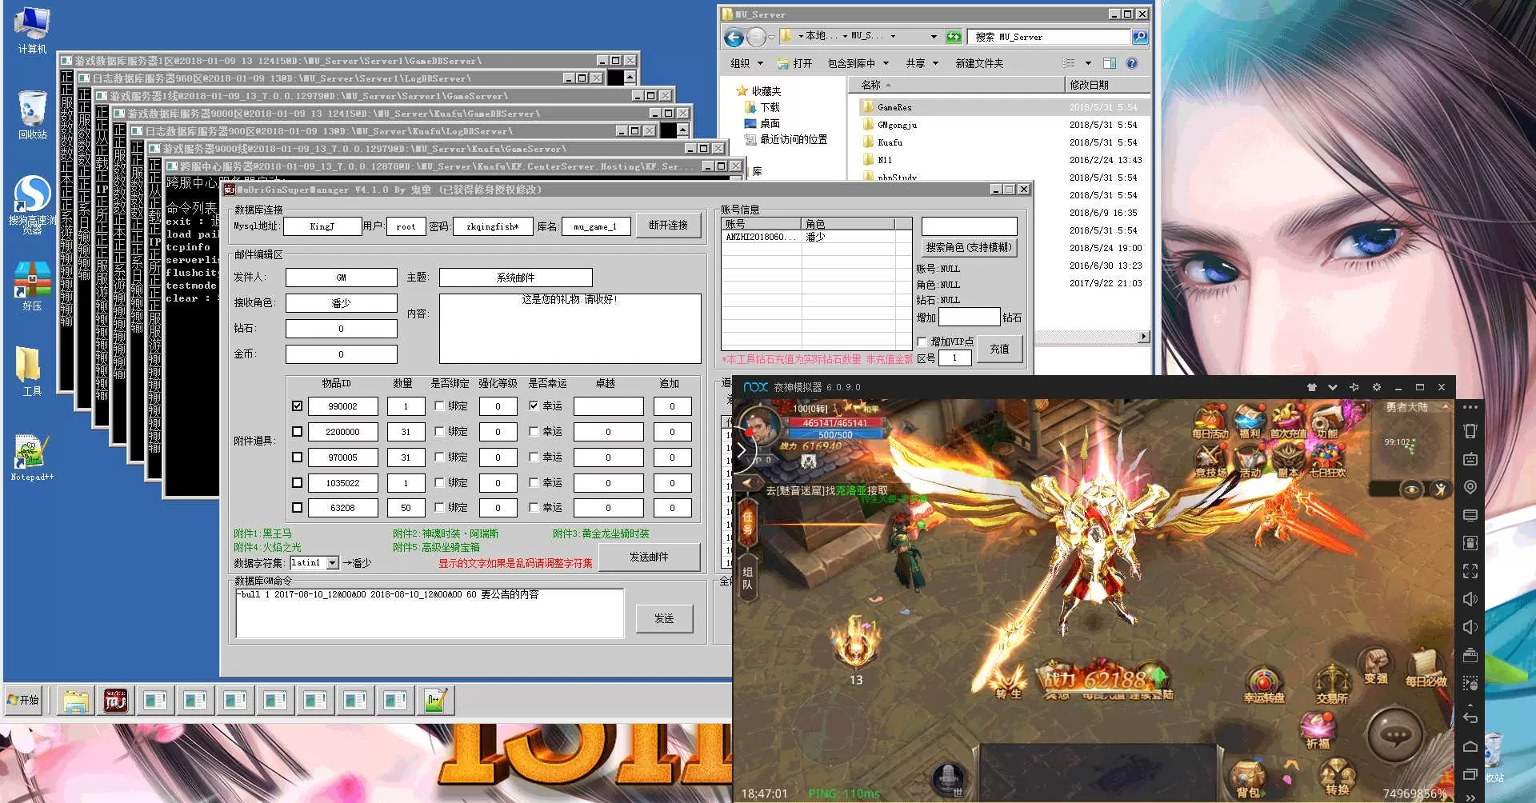Switch to the 任务 quest tab in game
The width and height of the screenshot is (1536, 803).
747,523
